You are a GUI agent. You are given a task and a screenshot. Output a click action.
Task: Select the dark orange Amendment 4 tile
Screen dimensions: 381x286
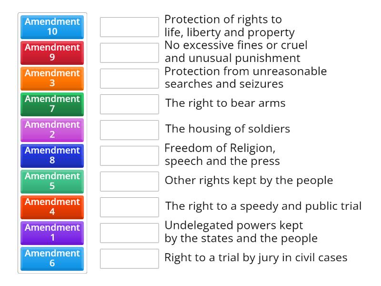tap(52, 207)
